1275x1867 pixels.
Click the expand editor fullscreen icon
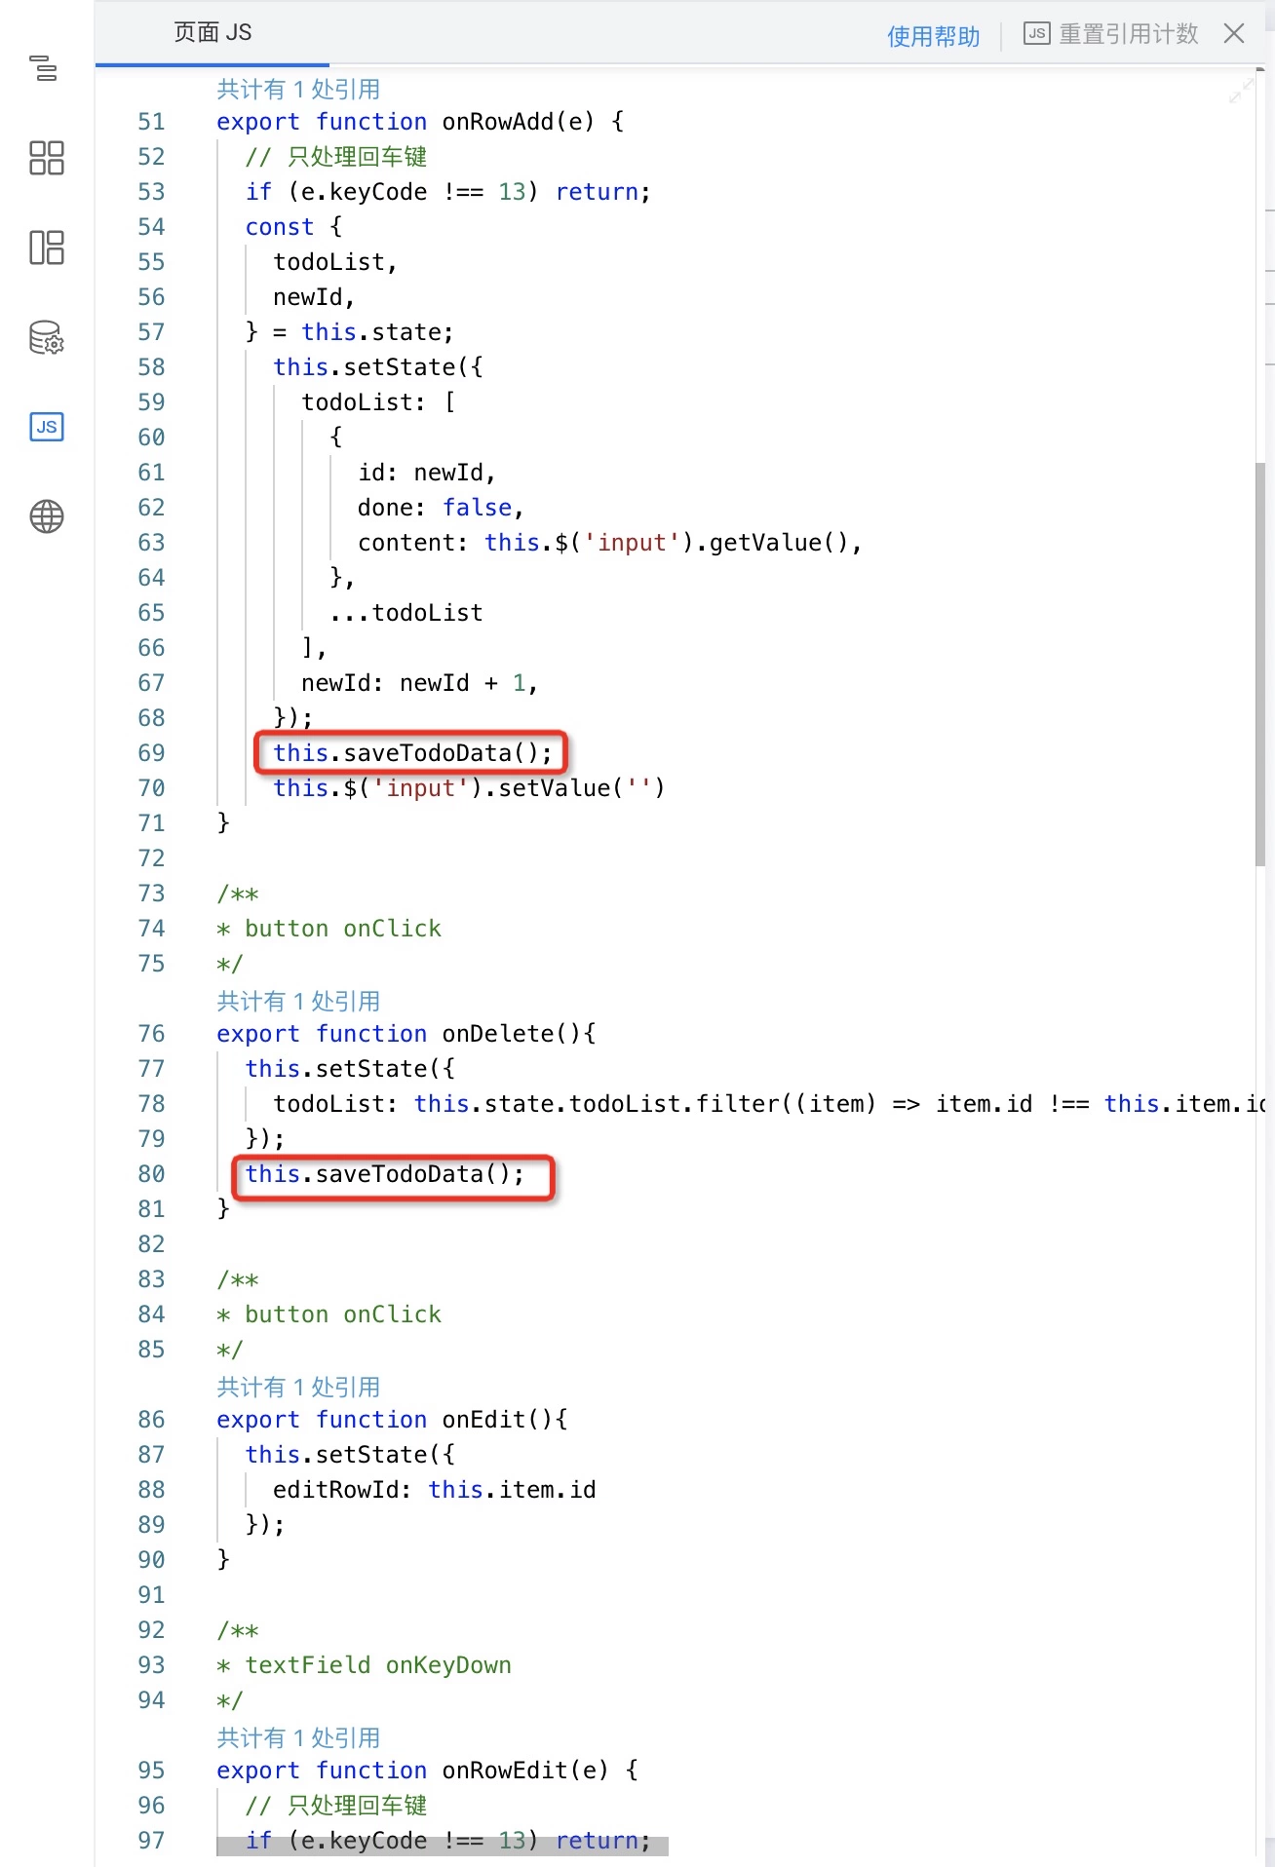point(1241,91)
